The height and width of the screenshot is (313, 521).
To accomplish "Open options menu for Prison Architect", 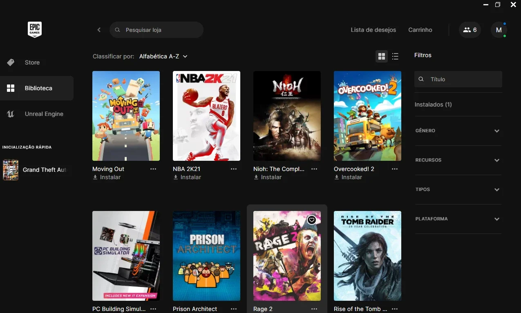I will tap(234, 309).
